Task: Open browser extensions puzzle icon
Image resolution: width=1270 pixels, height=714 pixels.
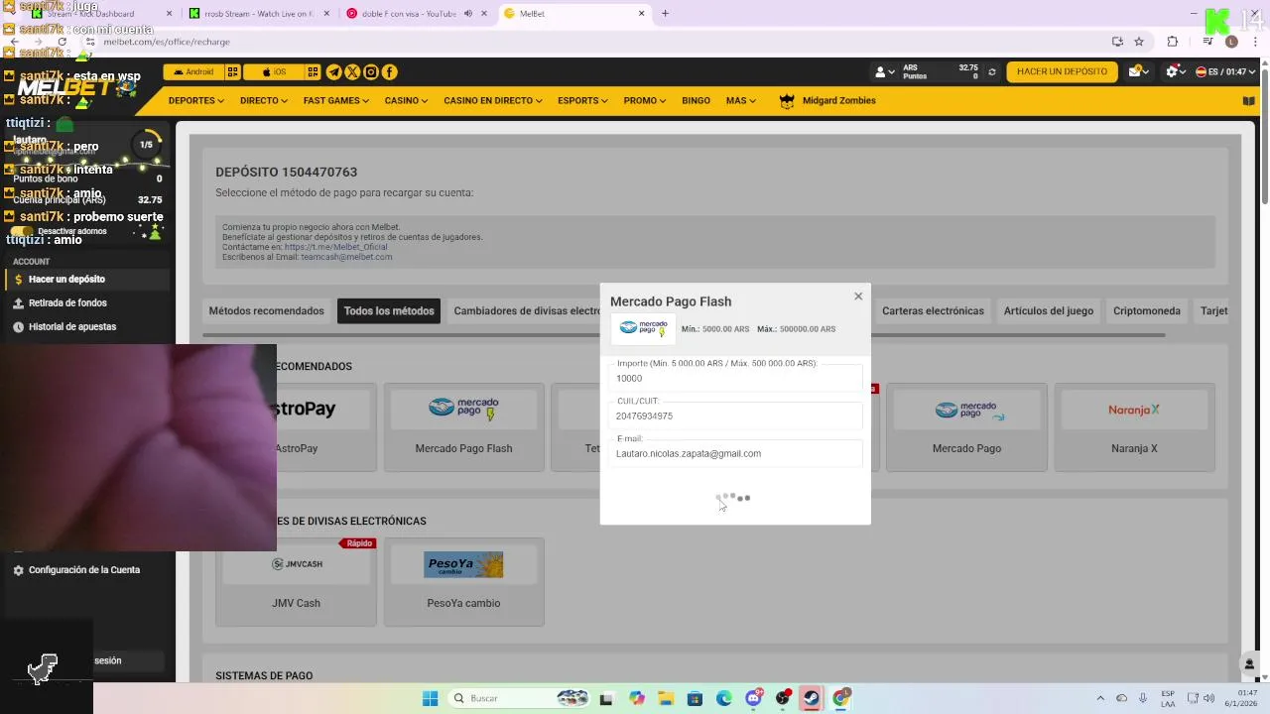Action: click(x=1173, y=42)
